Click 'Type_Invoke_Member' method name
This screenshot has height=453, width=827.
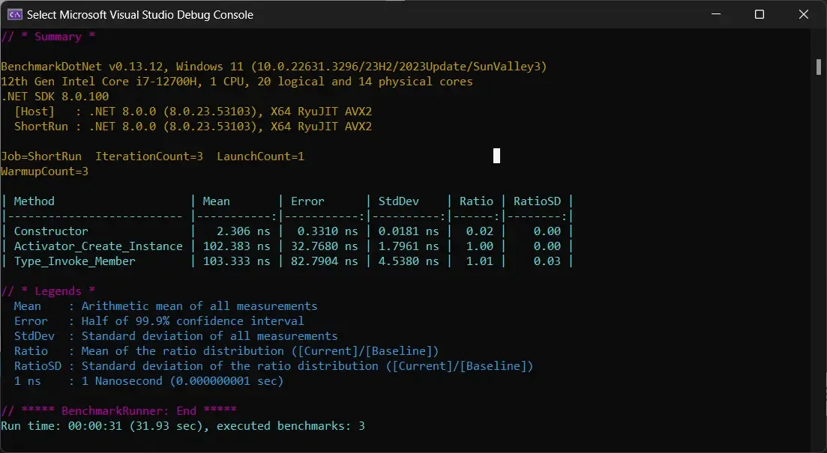click(x=75, y=261)
